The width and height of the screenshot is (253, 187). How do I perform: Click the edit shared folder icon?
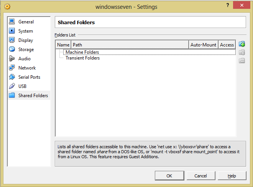[242, 52]
